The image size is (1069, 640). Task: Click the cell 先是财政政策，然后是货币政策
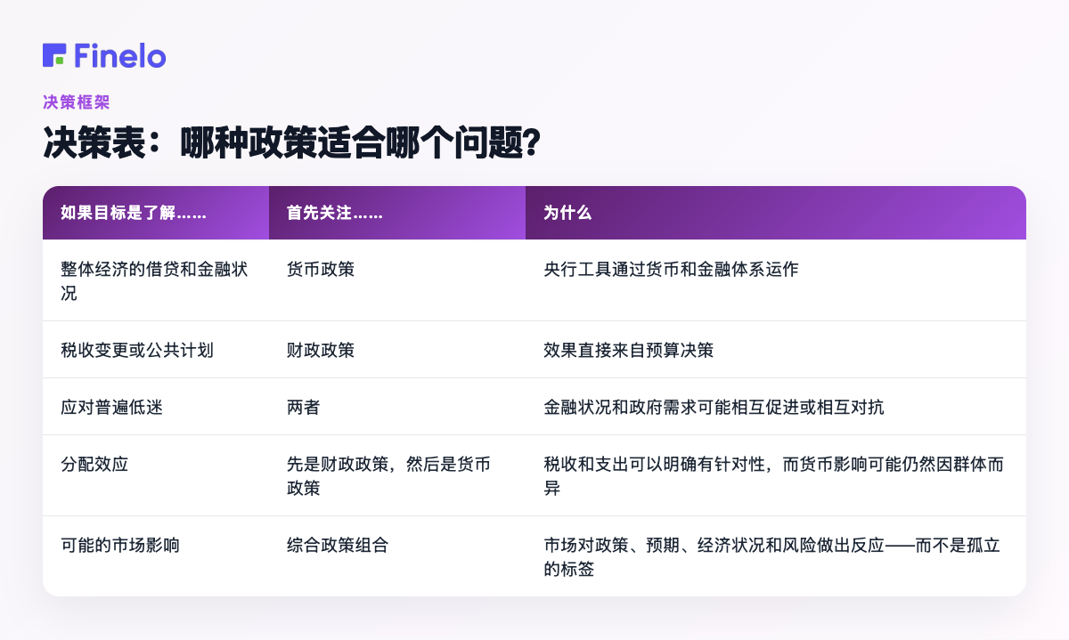coord(397,475)
